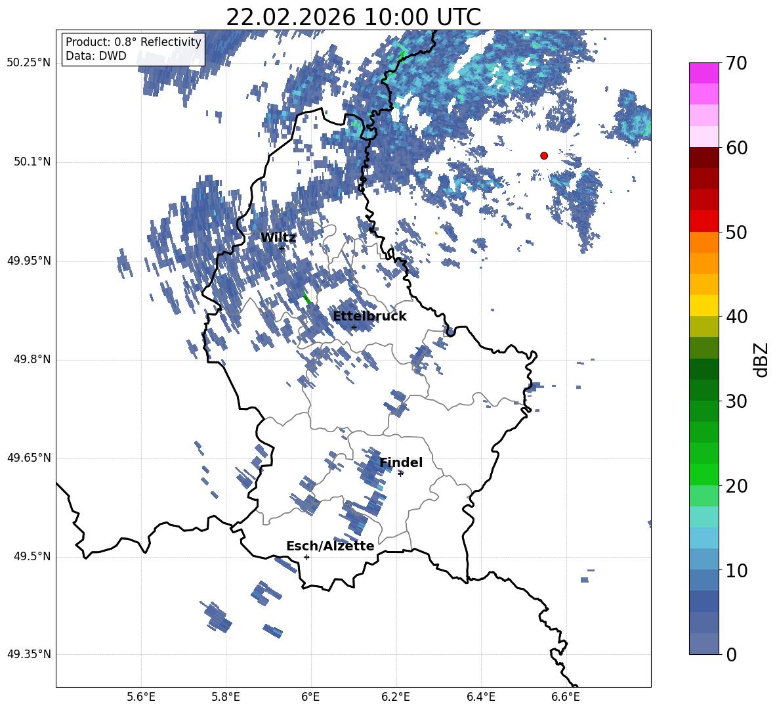
Task: Click the Wiltz station cross marker
Action: coord(282,248)
